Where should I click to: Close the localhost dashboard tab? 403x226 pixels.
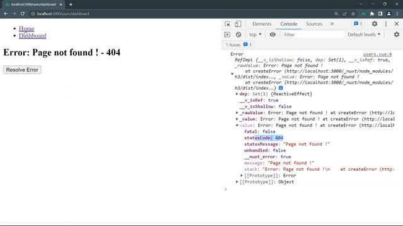point(61,4)
